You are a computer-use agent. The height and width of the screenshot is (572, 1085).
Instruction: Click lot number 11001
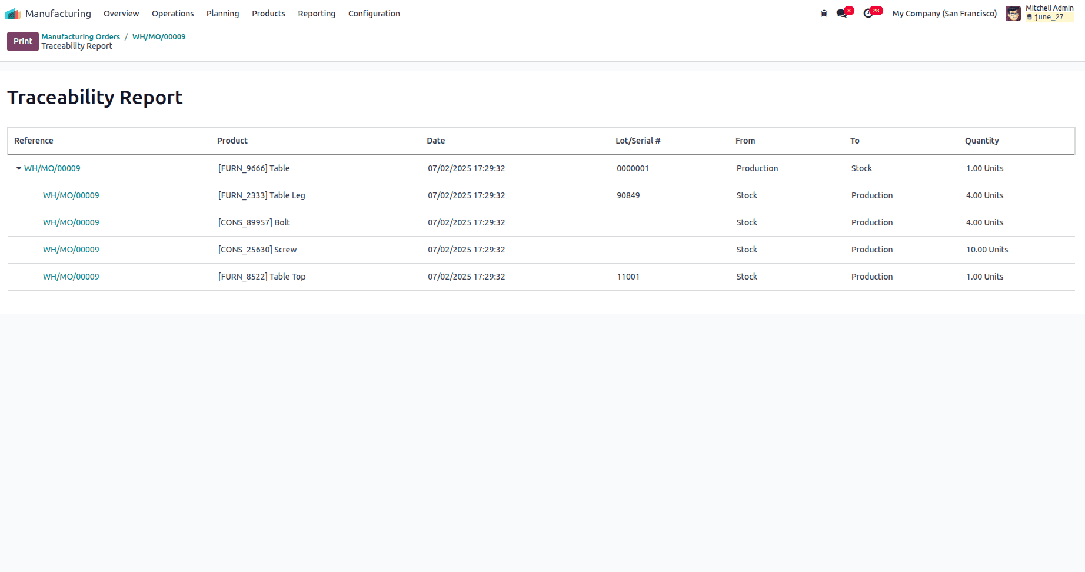click(x=628, y=277)
